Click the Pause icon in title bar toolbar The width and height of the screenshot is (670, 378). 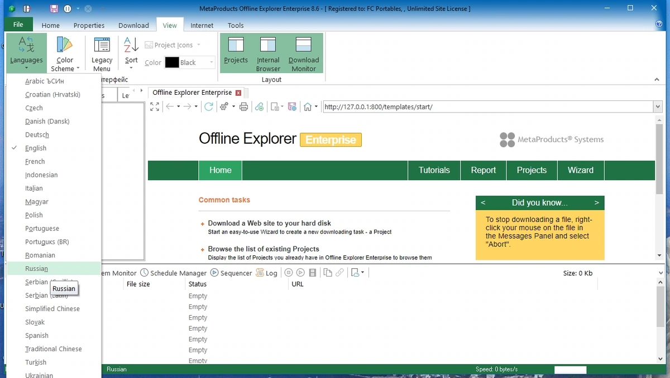click(68, 9)
